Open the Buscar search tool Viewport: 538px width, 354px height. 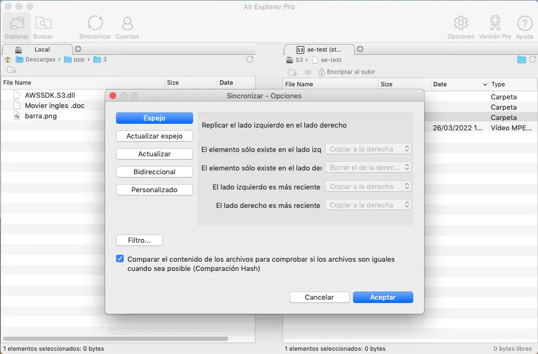click(x=43, y=28)
